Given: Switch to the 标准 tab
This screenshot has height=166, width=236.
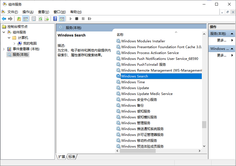Looking at the screenshot, I should pyautogui.click(x=72, y=157).
